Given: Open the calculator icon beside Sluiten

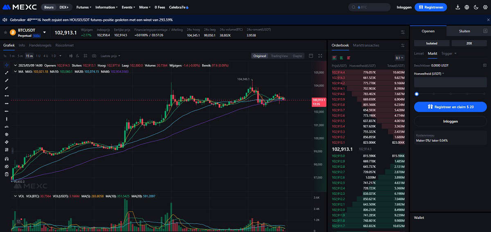Looking at the screenshot, I should pos(485,31).
